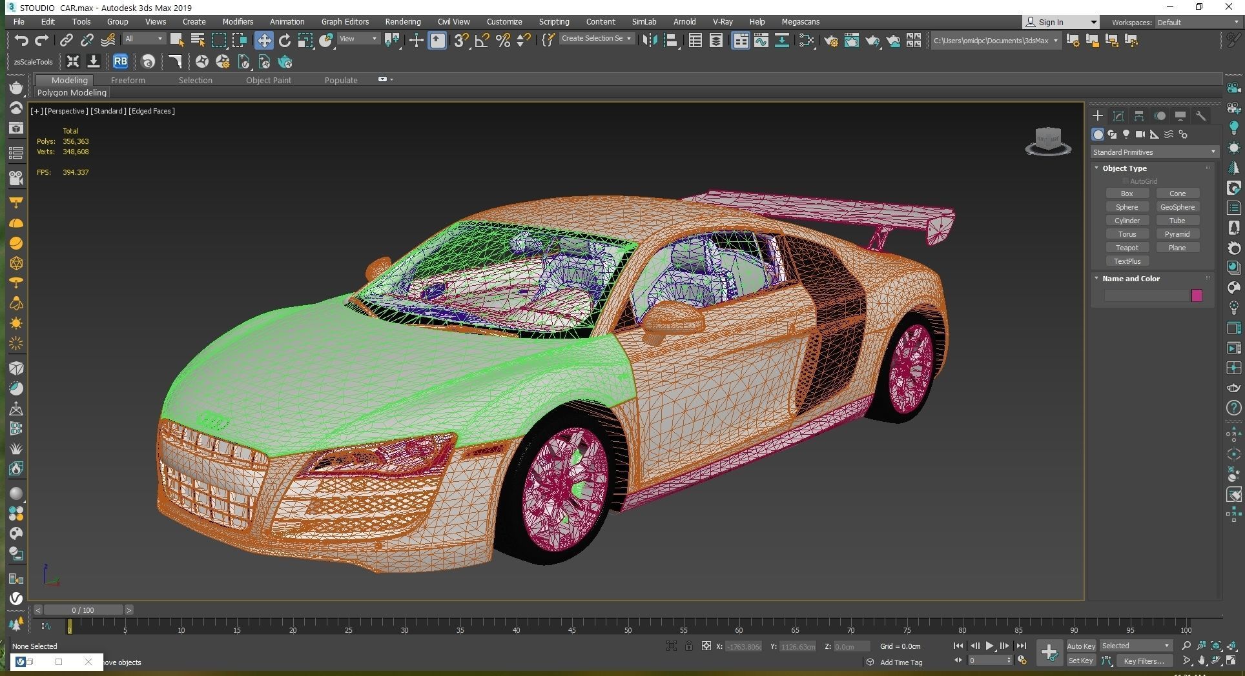Create a Box primitive

[x=1127, y=194]
